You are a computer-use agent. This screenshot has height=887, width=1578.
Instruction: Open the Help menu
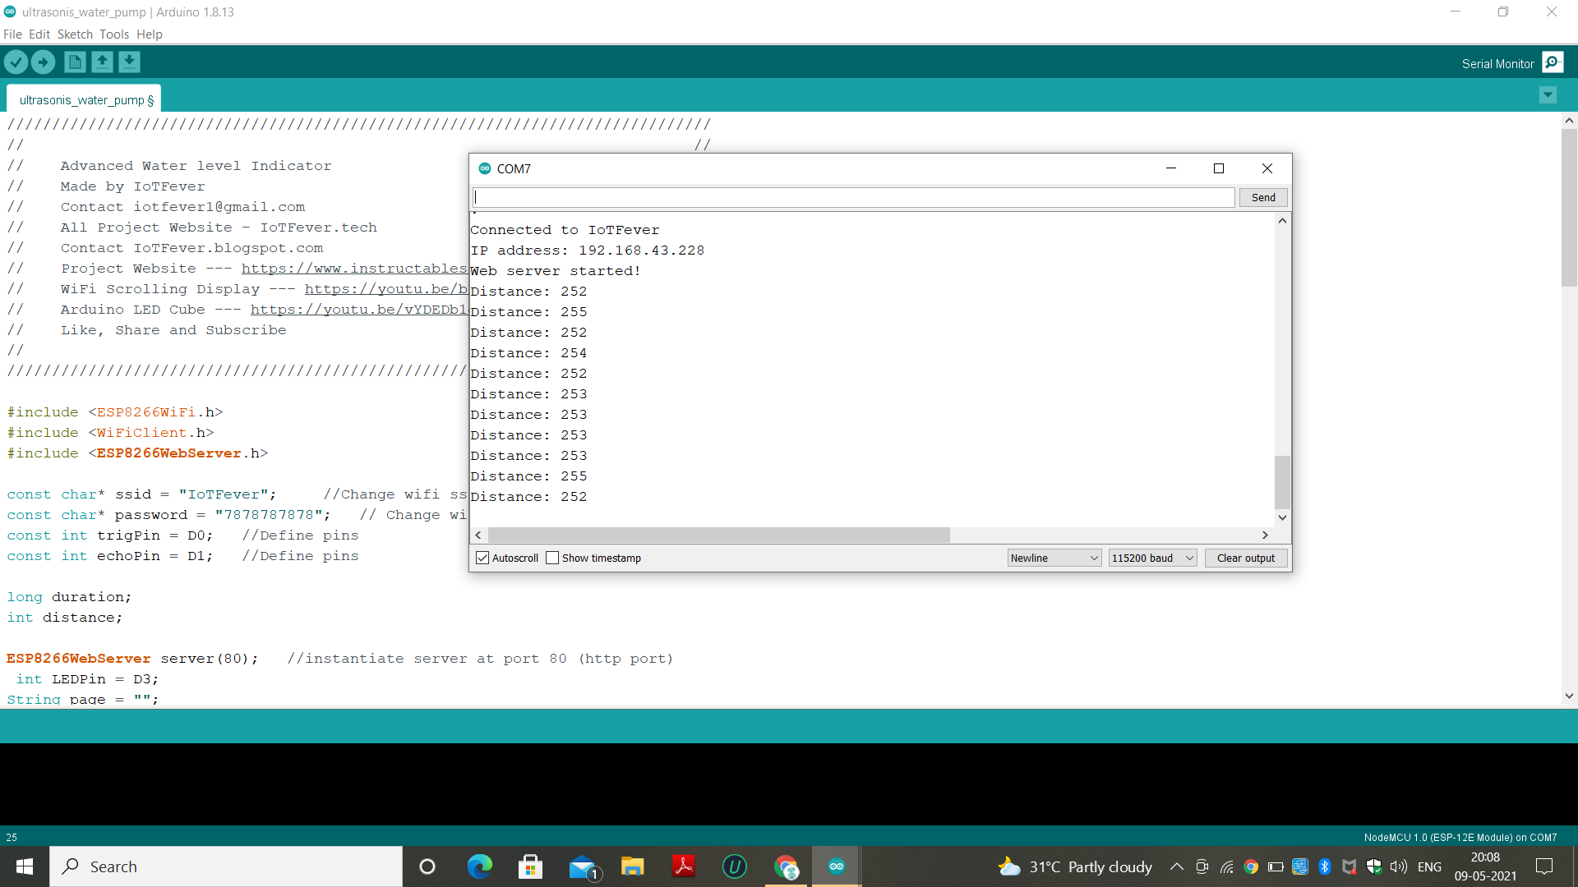click(150, 34)
